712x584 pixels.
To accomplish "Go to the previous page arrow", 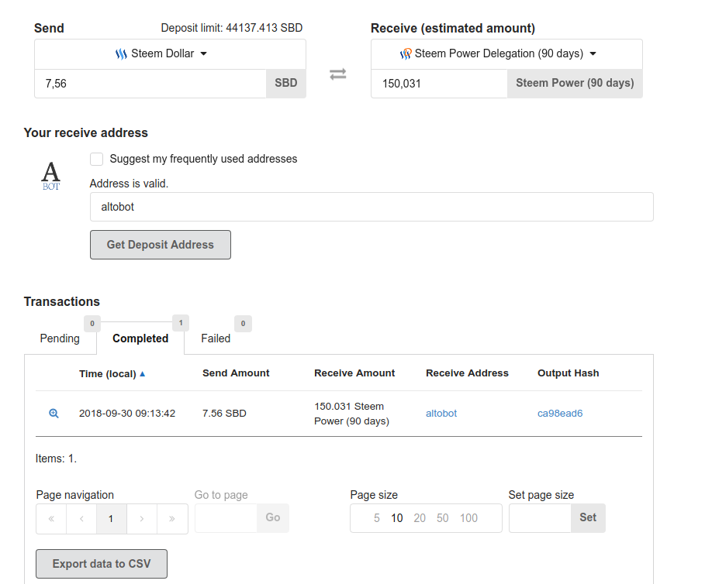I will pos(81,519).
